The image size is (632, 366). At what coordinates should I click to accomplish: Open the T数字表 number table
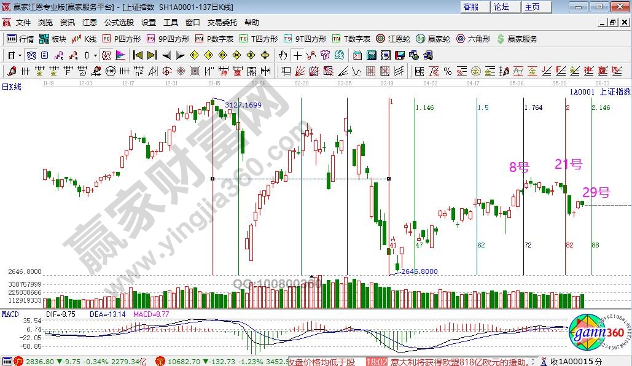point(351,39)
